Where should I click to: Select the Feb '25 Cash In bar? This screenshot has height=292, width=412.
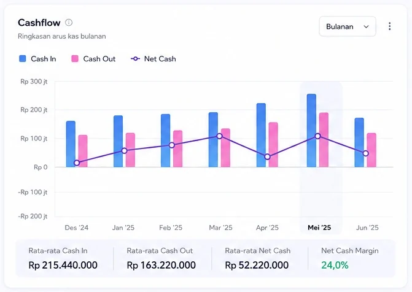tap(166, 140)
